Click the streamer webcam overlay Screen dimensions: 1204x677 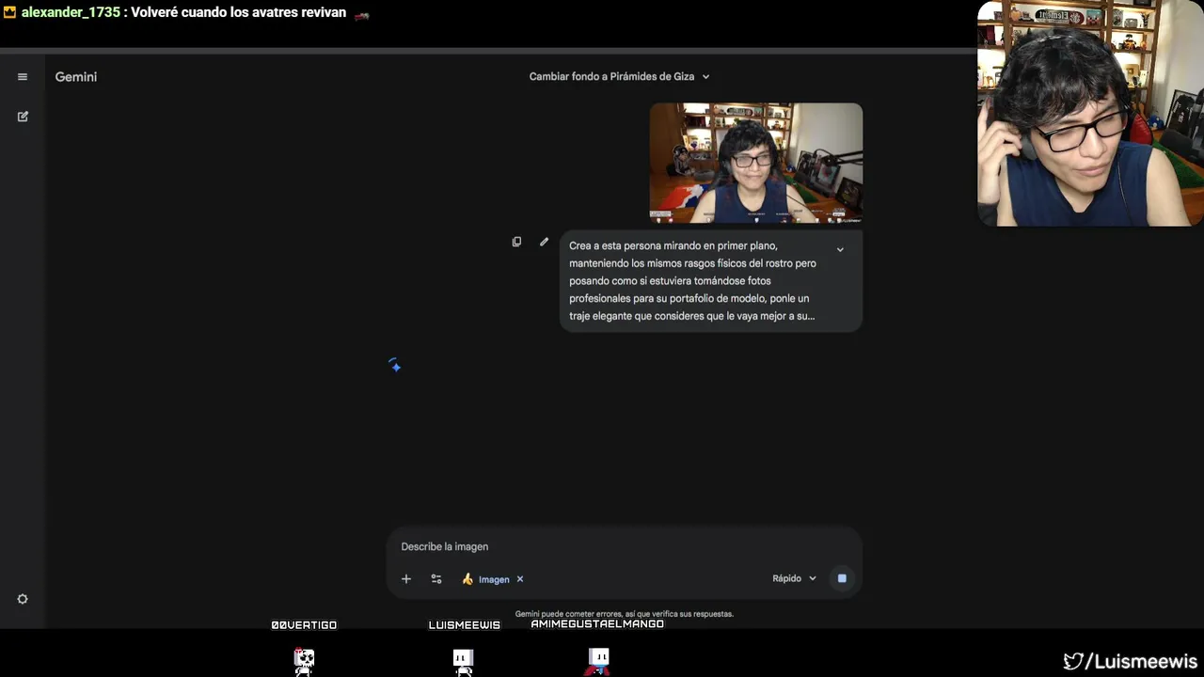tap(1090, 113)
